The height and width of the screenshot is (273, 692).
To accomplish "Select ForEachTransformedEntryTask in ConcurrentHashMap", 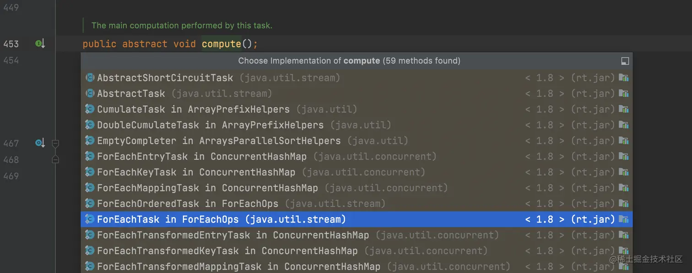I will pyautogui.click(x=357, y=235).
